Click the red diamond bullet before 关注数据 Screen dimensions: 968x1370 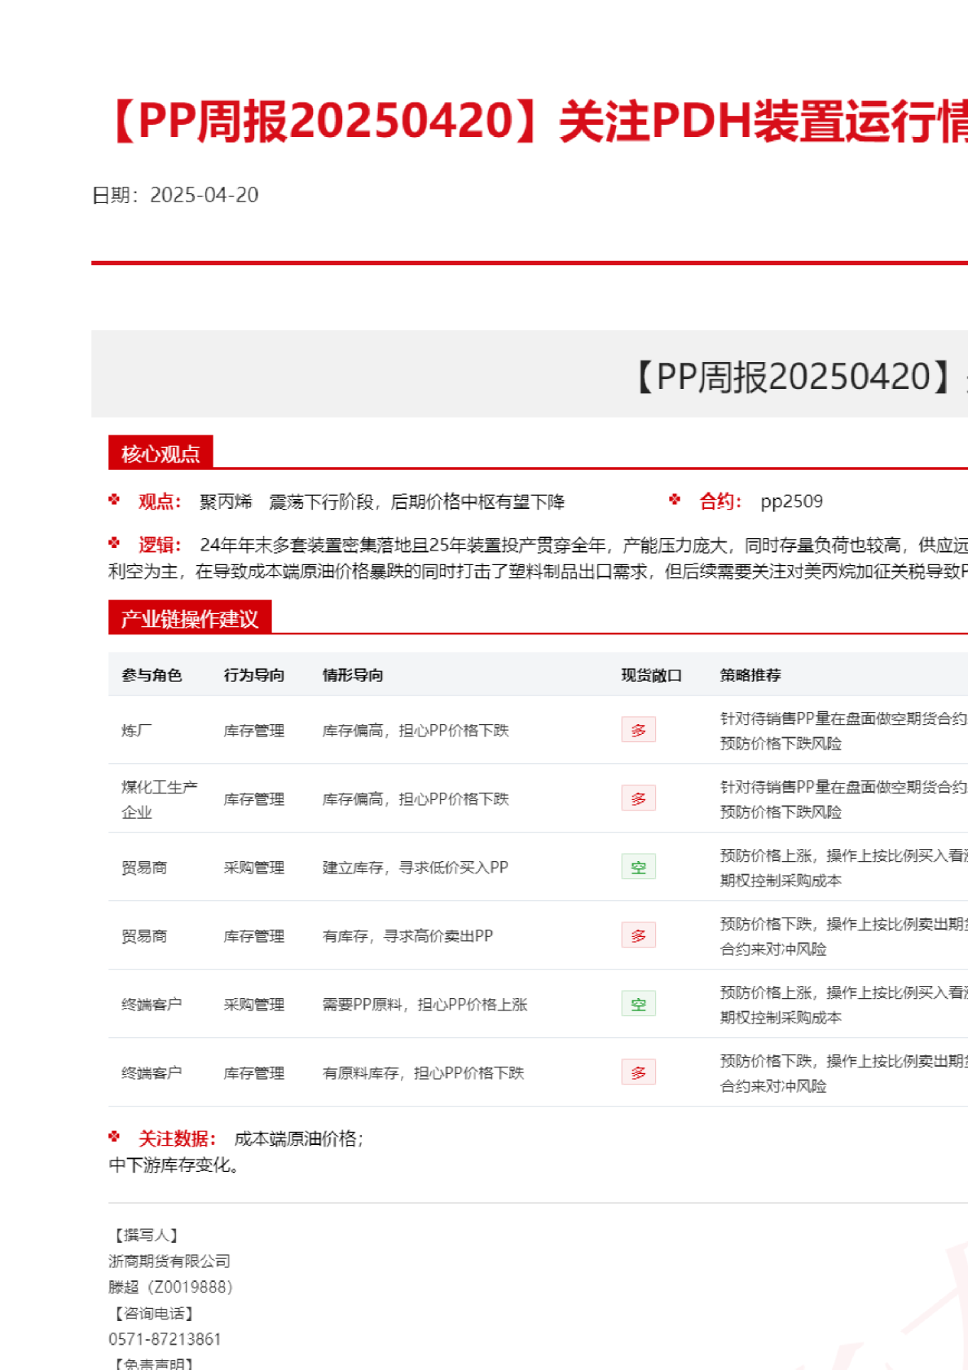click(114, 1137)
